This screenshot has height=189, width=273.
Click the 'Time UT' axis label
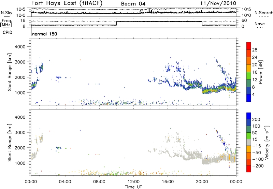pyautogui.click(x=133, y=187)
